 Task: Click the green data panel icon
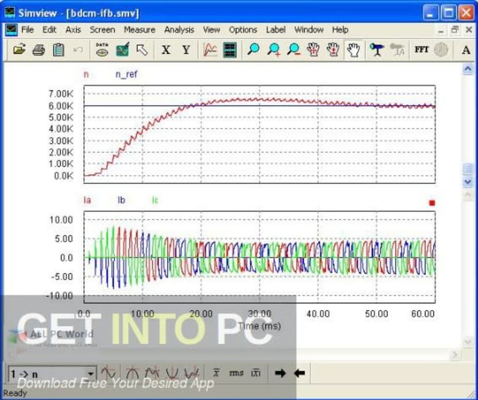click(x=230, y=50)
